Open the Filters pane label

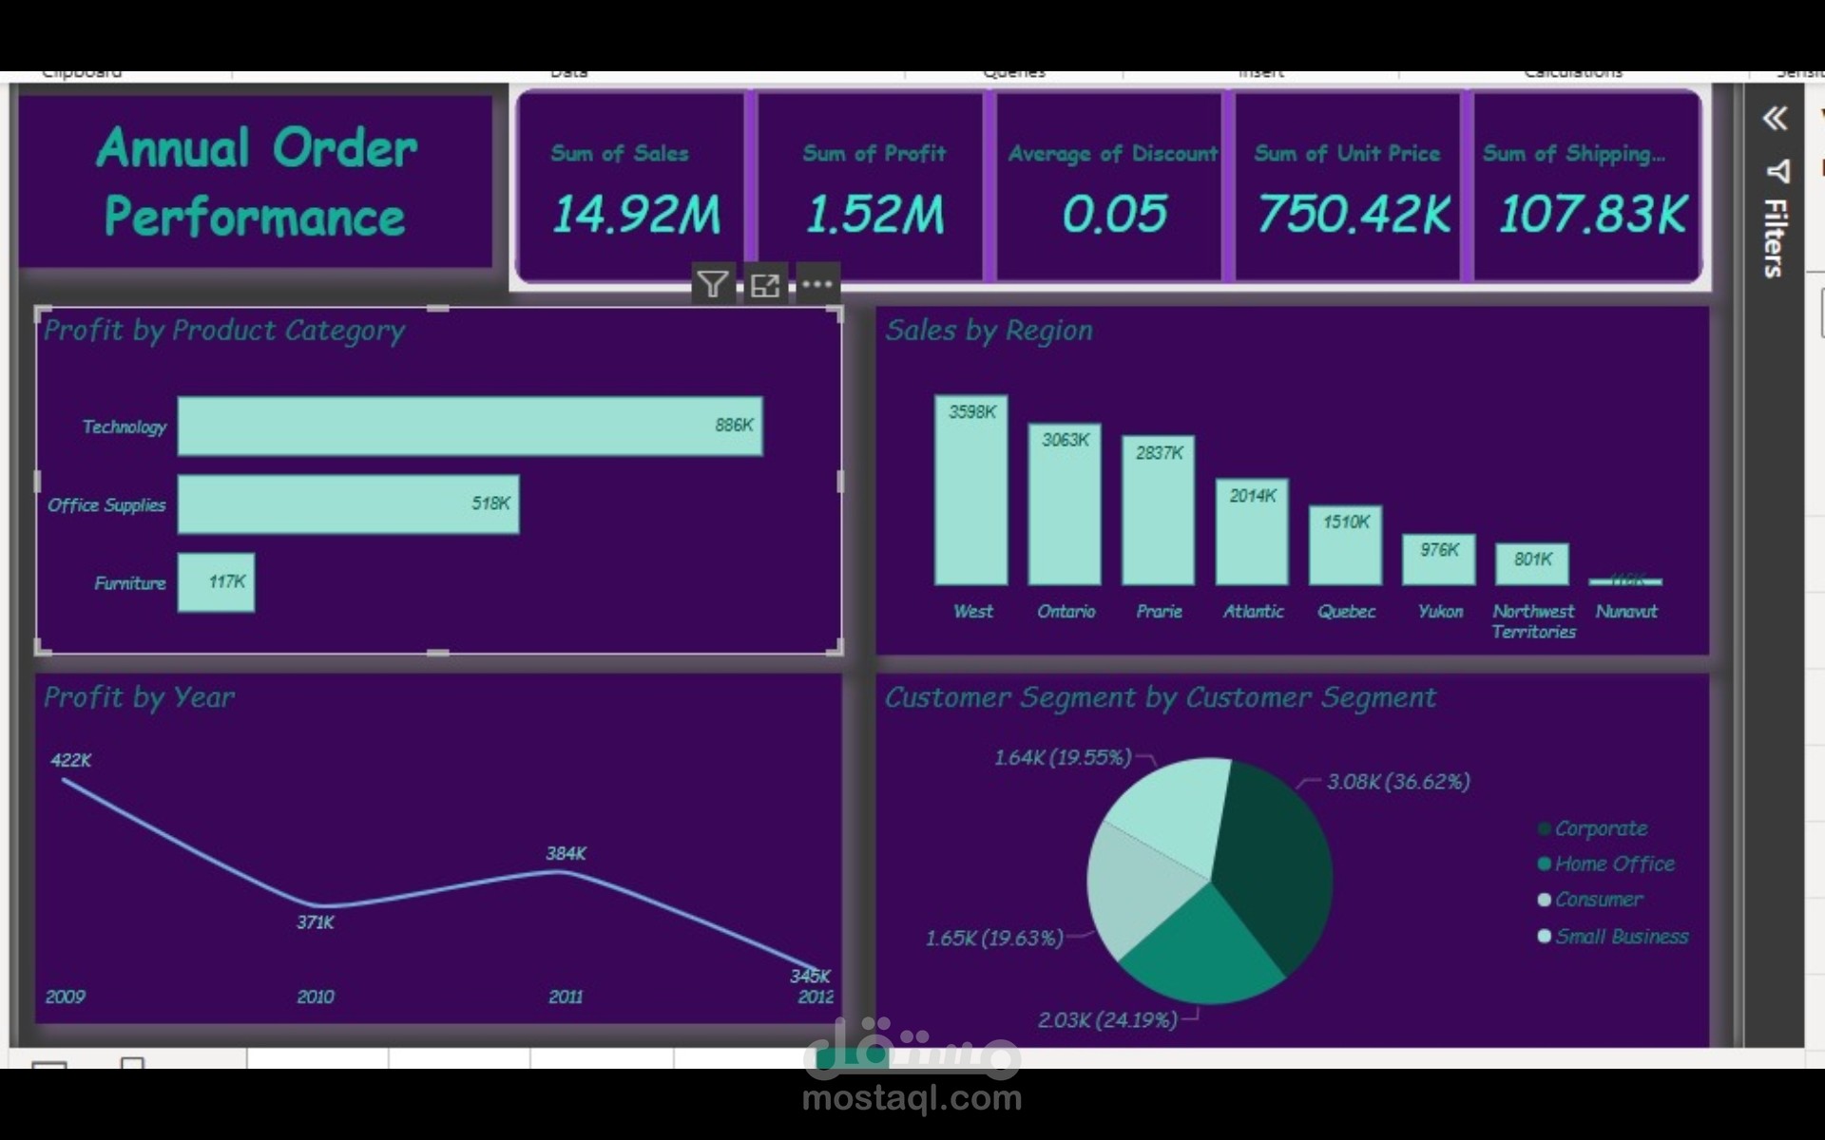pyautogui.click(x=1775, y=237)
